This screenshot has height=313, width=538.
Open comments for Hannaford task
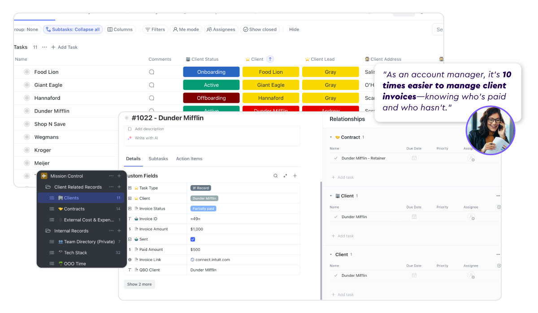[x=152, y=98]
